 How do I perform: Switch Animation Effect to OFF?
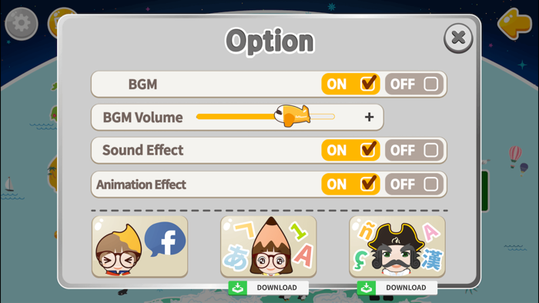(x=414, y=184)
